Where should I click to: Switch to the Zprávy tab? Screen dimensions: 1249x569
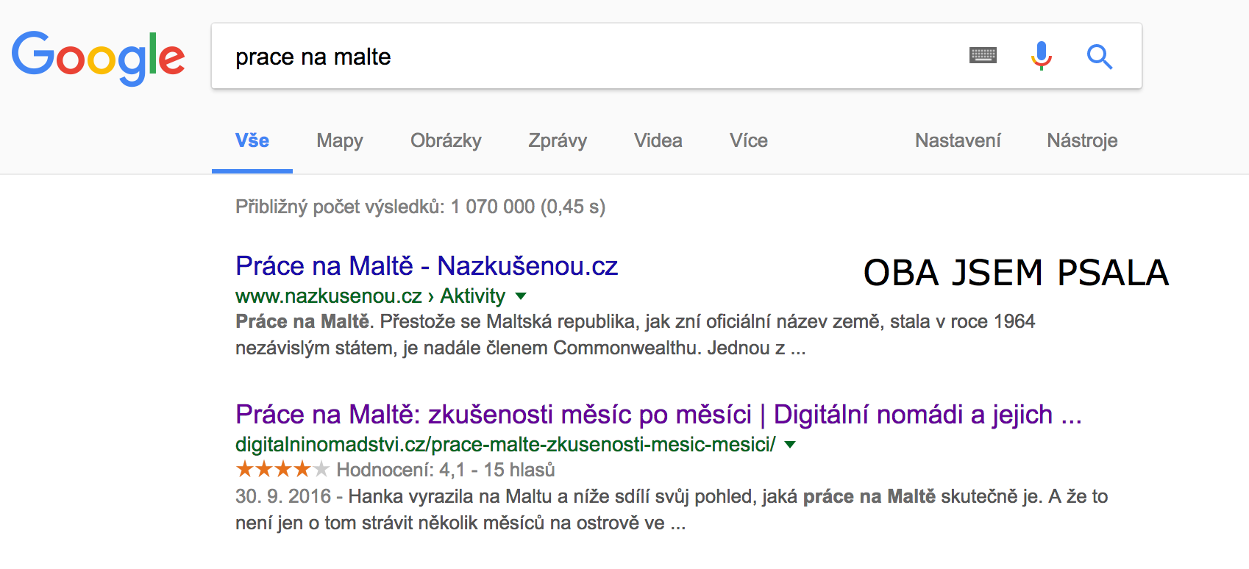coord(556,140)
